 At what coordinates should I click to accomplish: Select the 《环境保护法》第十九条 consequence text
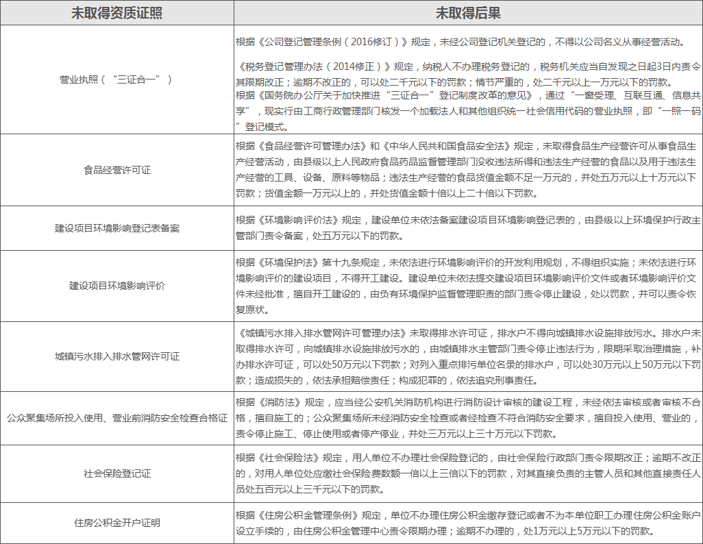click(468, 286)
